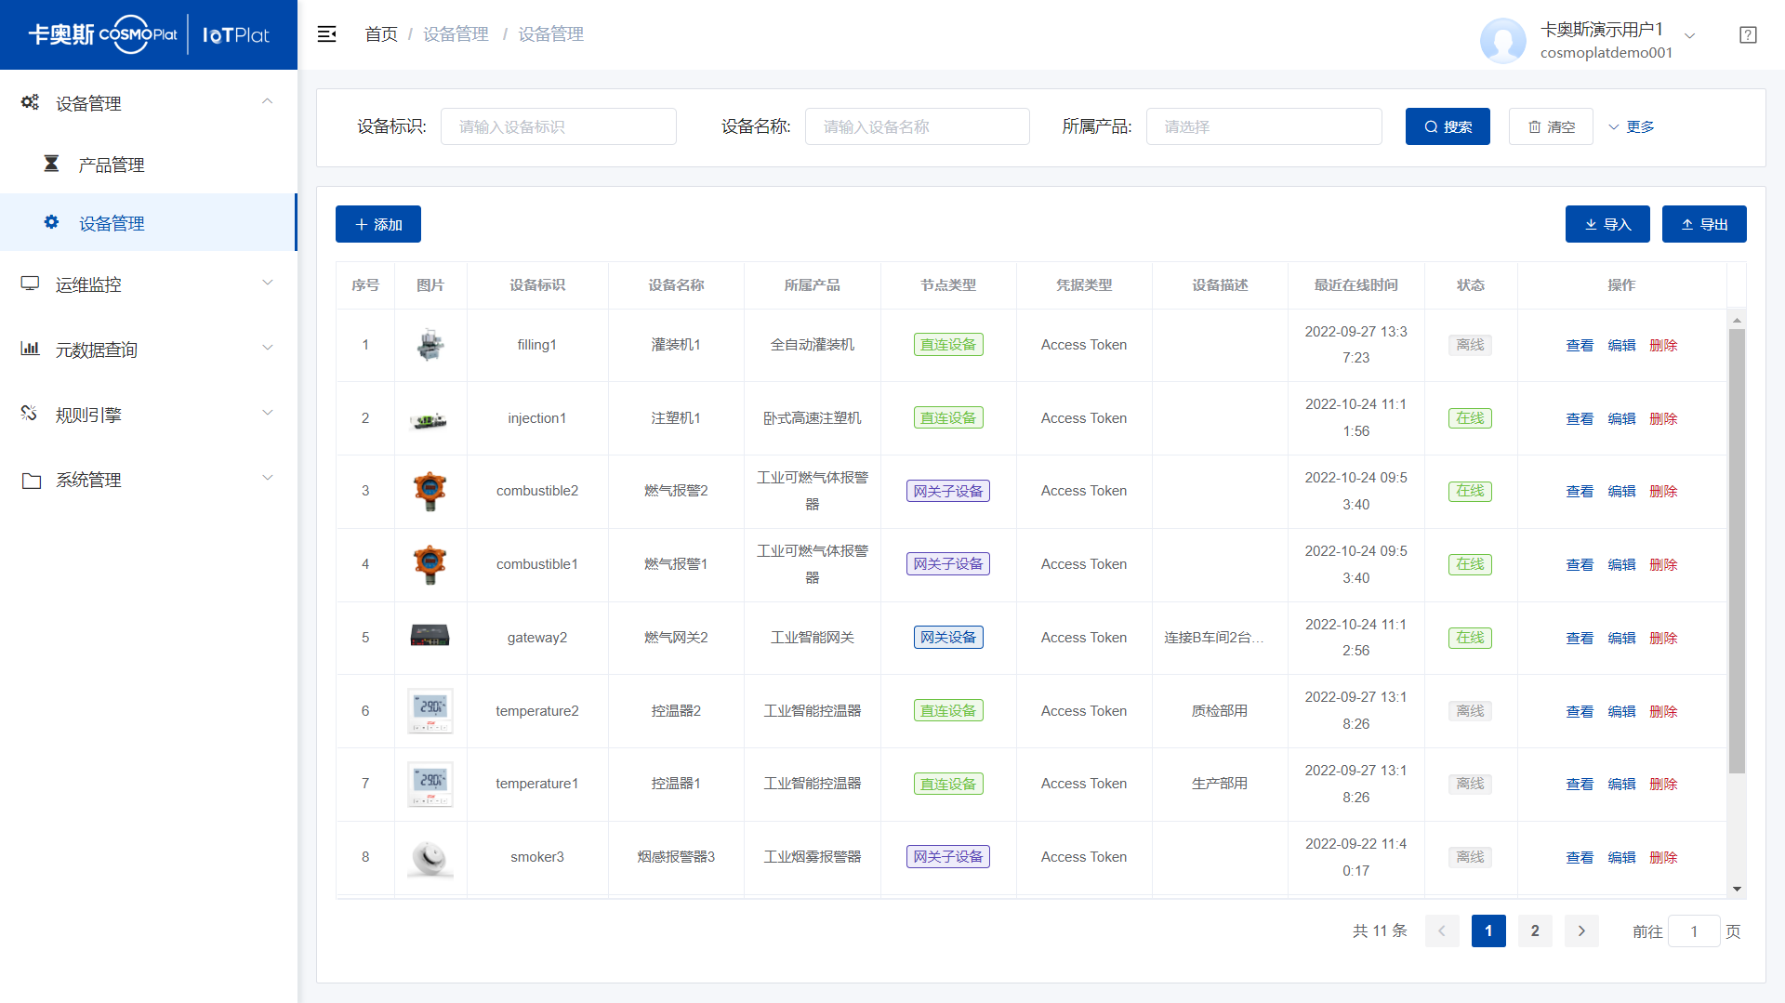Click the 搜索 search button

tap(1448, 126)
